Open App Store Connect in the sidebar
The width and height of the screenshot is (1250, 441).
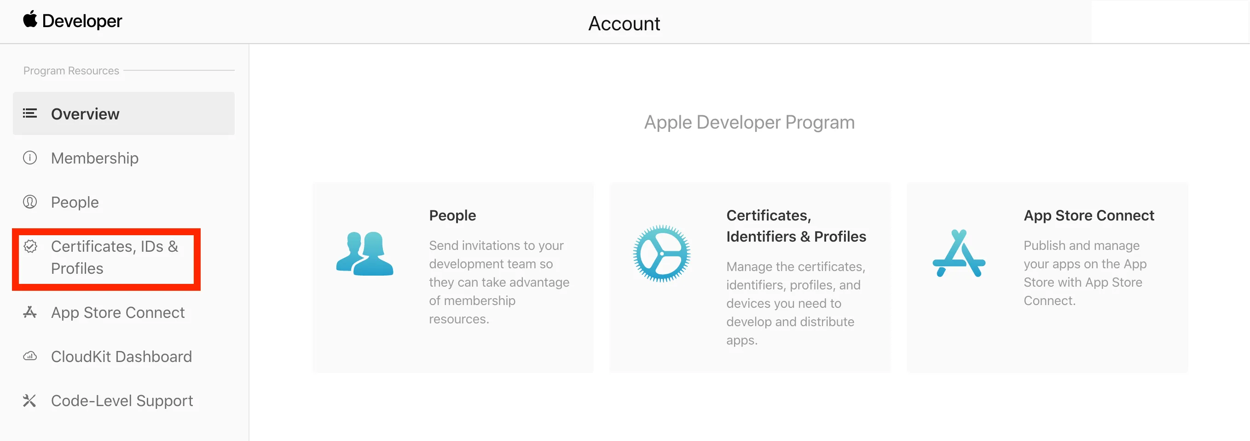(x=118, y=313)
